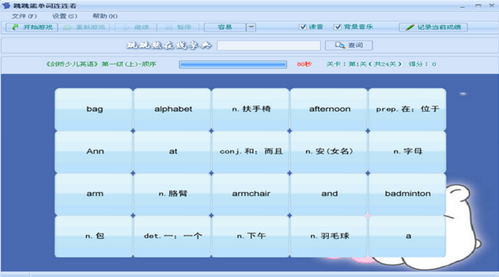Select the 'alphabet' word card
The image size is (499, 277).
173,110
